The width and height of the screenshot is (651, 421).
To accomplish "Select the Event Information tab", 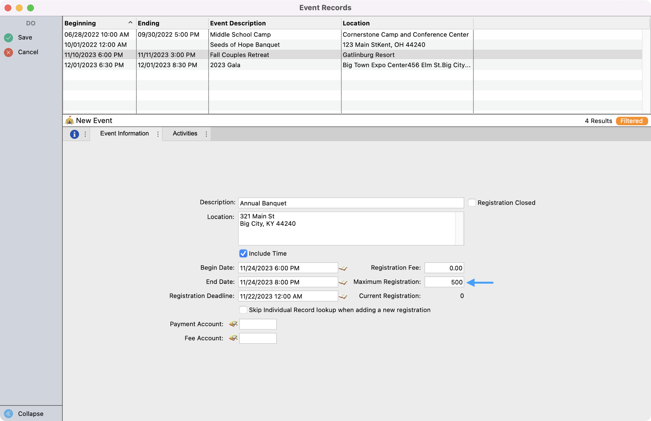I will pos(124,134).
